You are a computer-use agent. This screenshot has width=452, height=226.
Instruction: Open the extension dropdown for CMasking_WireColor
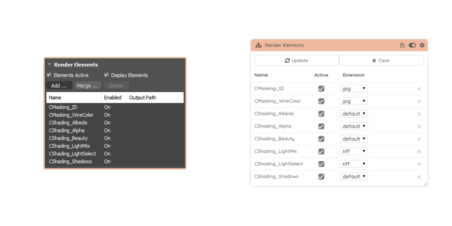pyautogui.click(x=354, y=101)
